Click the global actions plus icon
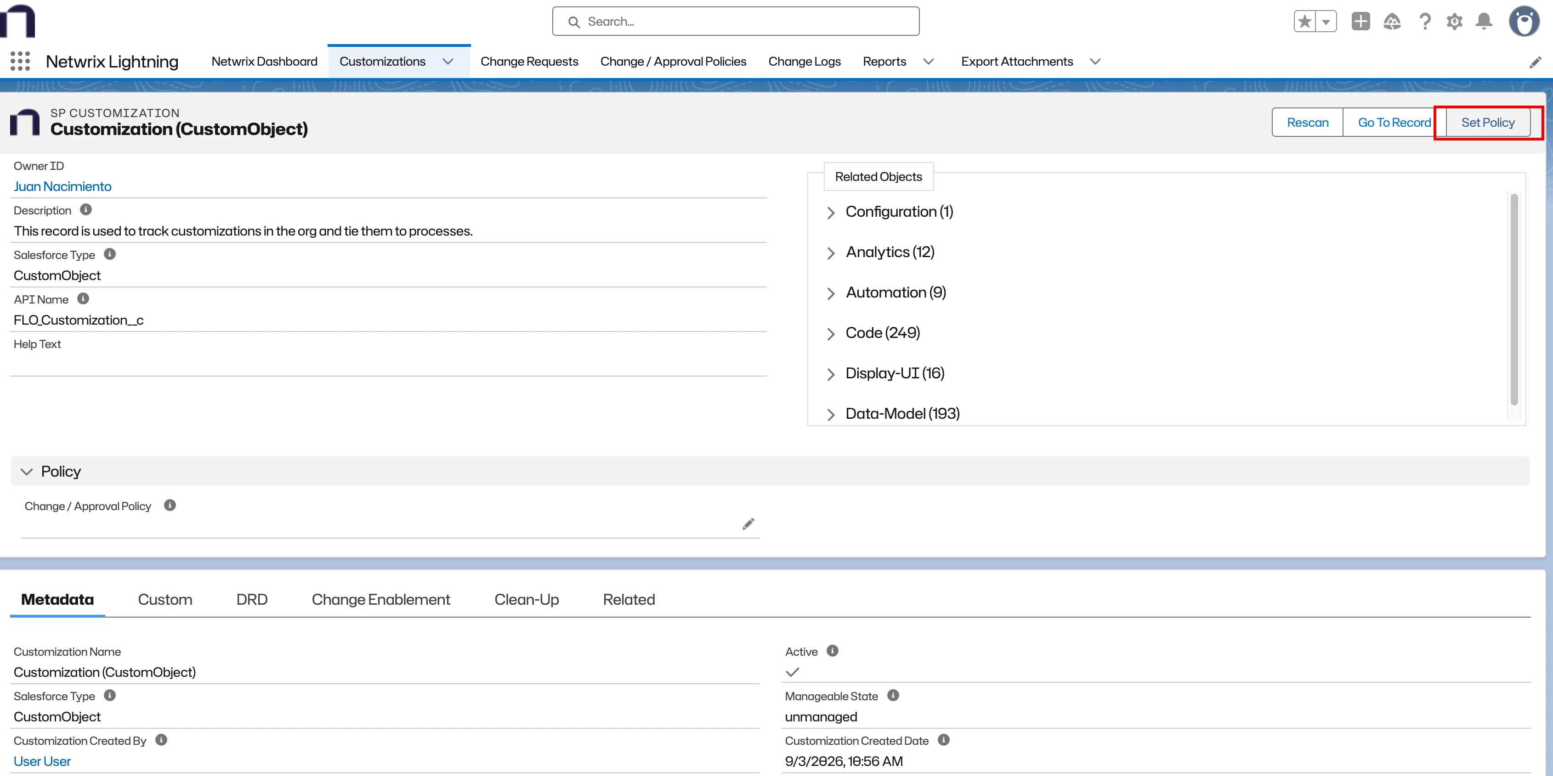Viewport: 1553px width, 776px height. 1360,22
